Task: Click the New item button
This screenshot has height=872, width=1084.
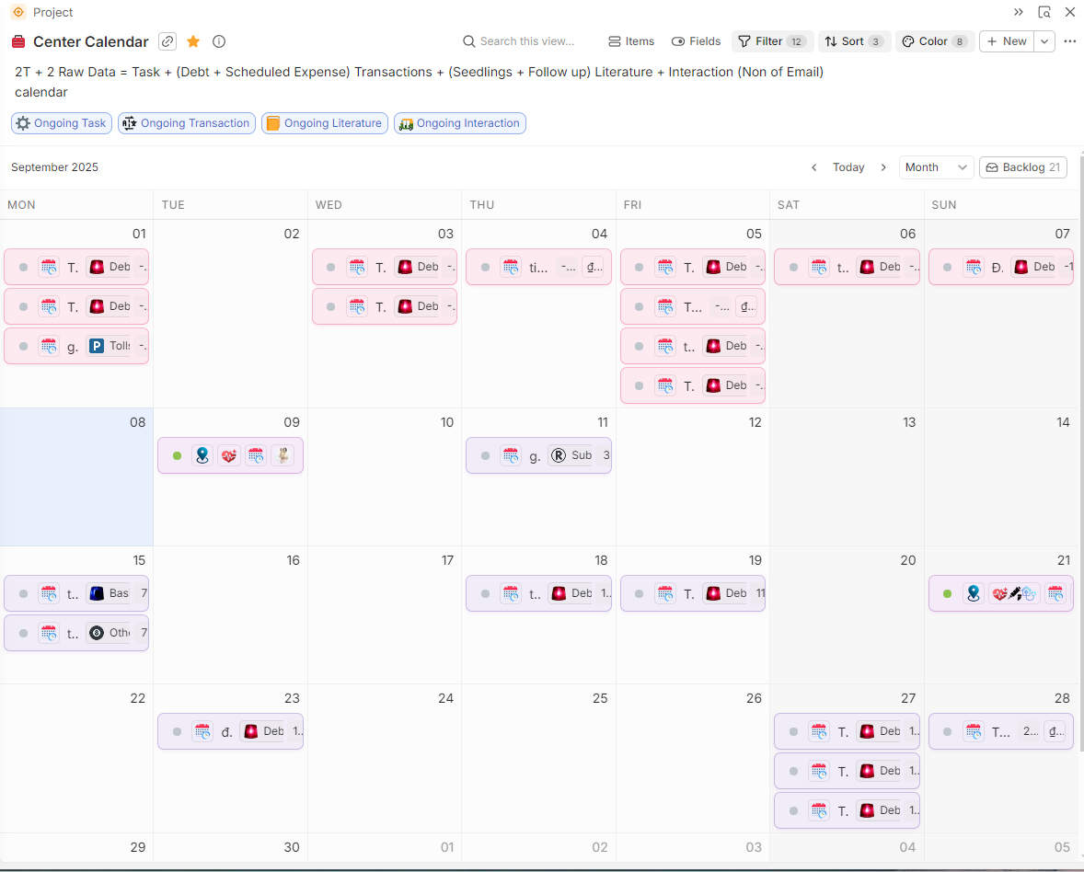Action: pos(1007,41)
